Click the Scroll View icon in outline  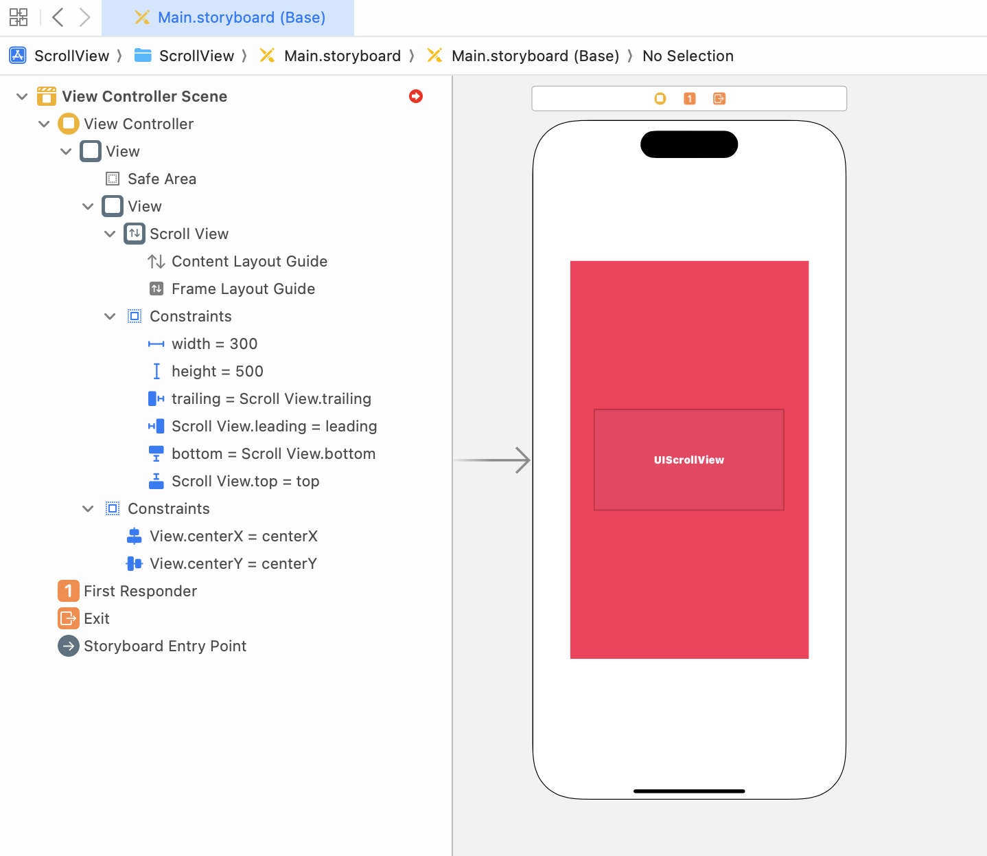pyautogui.click(x=135, y=234)
